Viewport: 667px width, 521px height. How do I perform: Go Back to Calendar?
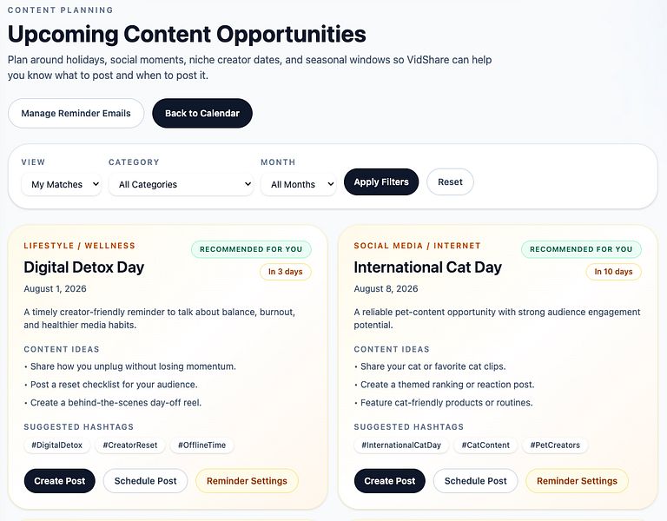202,113
